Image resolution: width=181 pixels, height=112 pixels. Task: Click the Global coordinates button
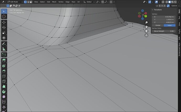(158, 25)
